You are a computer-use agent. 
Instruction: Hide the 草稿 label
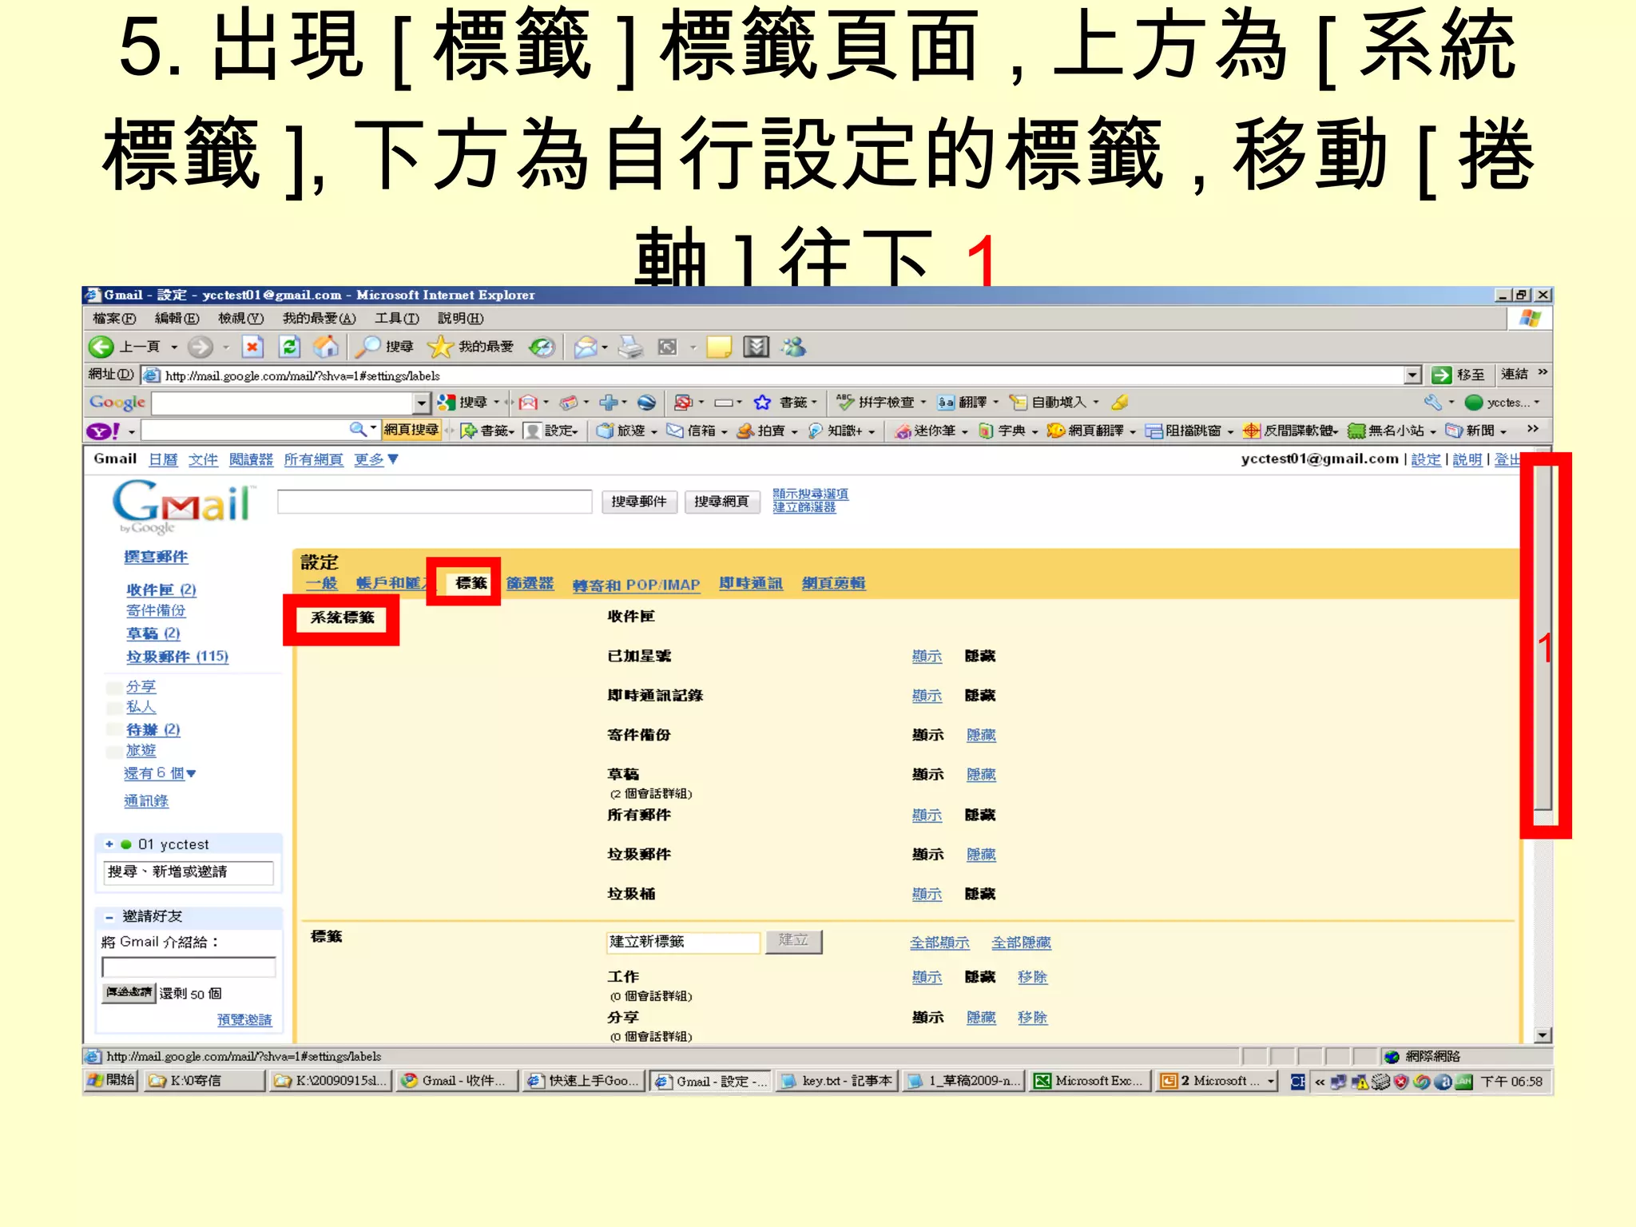coord(981,774)
